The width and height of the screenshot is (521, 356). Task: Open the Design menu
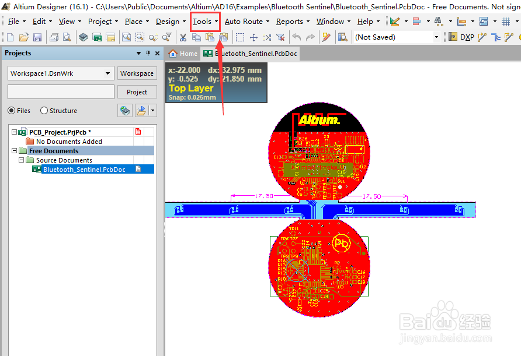click(171, 22)
